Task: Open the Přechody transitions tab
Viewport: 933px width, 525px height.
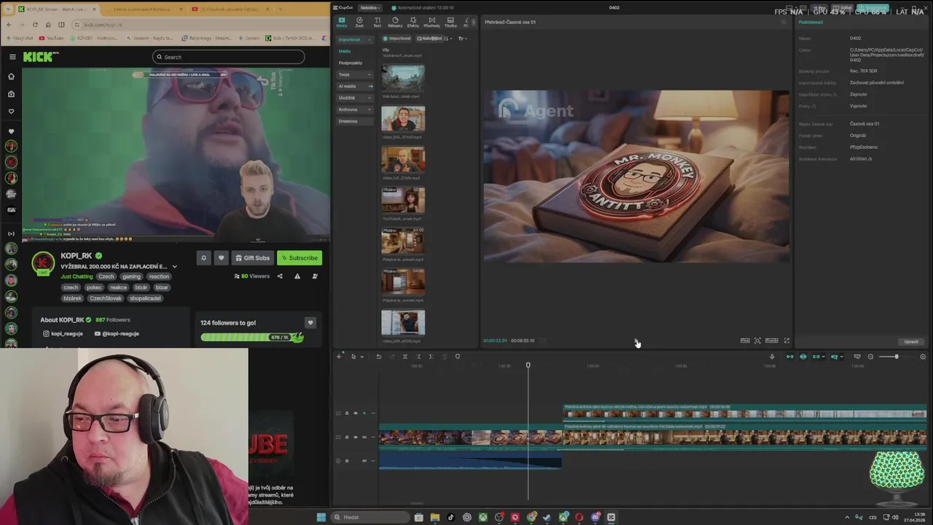Action: point(432,22)
